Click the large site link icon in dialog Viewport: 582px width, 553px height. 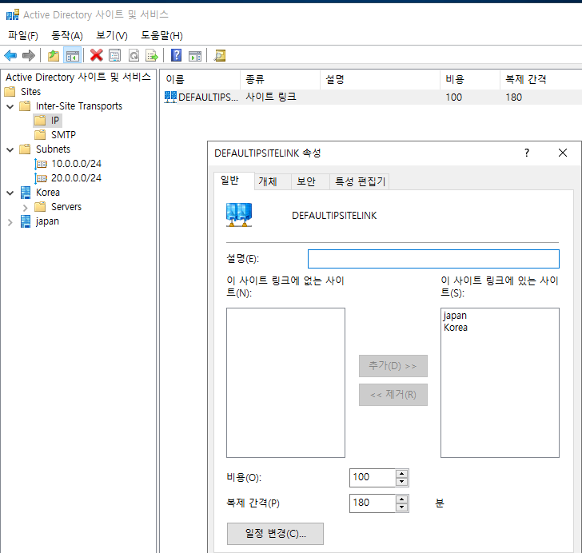239,215
